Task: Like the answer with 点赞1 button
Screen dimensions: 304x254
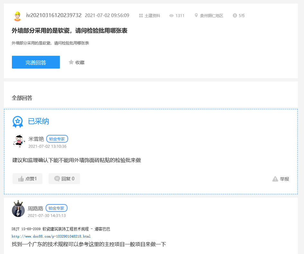Action: pyautogui.click(x=27, y=179)
